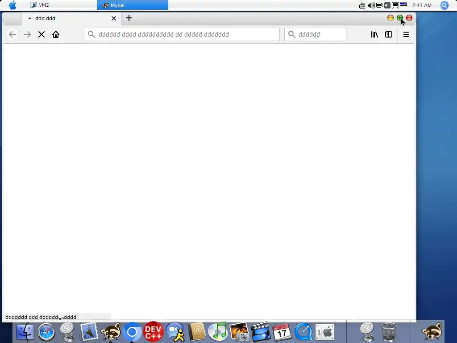Stop loading the page
The width and height of the screenshot is (457, 343).
pos(42,34)
